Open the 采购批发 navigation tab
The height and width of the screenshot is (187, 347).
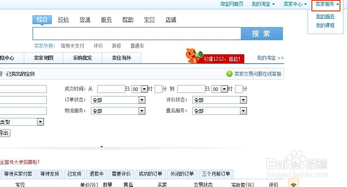click(82, 58)
